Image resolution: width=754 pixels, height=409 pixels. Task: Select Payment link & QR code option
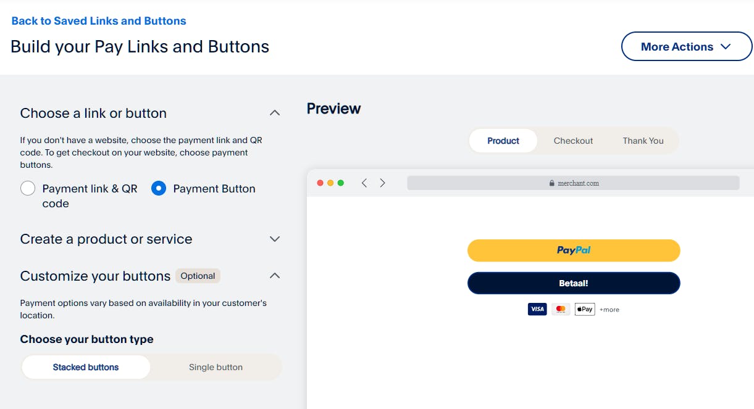coord(28,189)
